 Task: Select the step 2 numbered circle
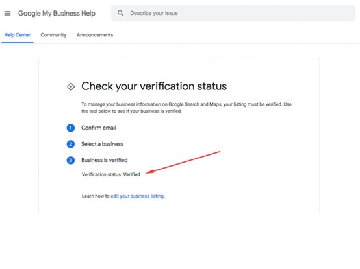71,144
